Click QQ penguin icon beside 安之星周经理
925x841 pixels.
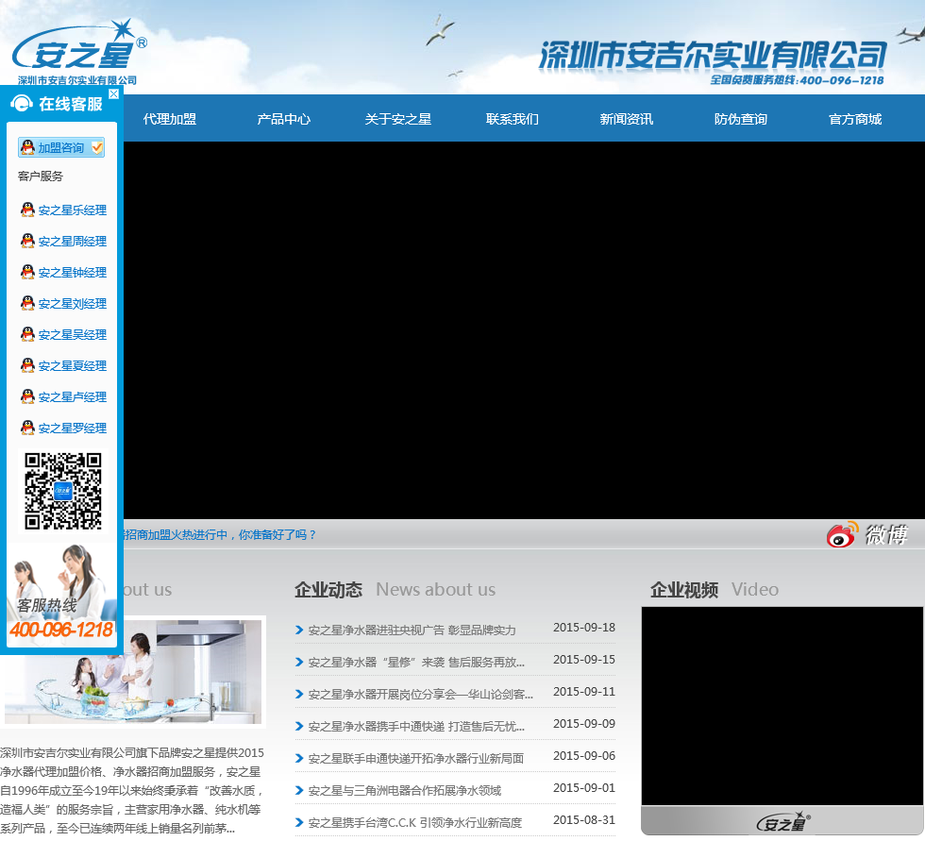click(x=27, y=241)
